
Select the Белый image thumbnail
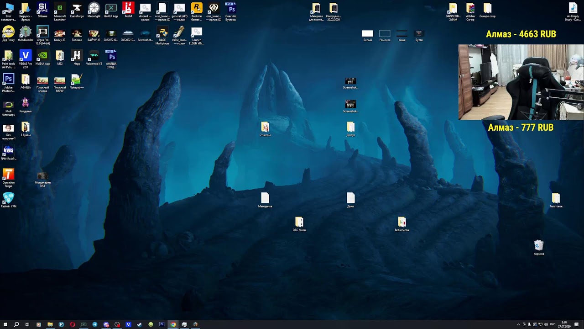click(368, 36)
